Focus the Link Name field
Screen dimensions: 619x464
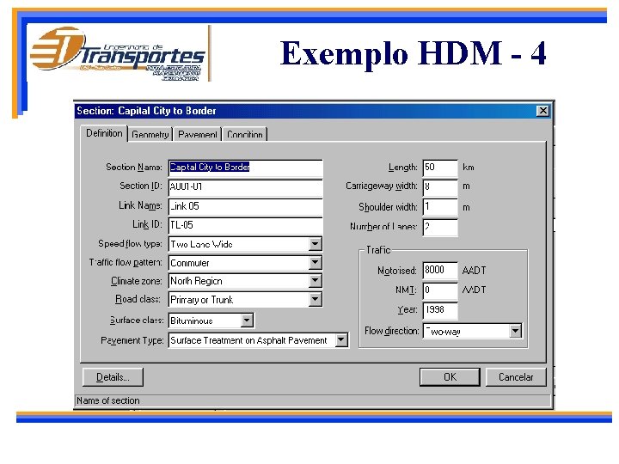click(246, 206)
